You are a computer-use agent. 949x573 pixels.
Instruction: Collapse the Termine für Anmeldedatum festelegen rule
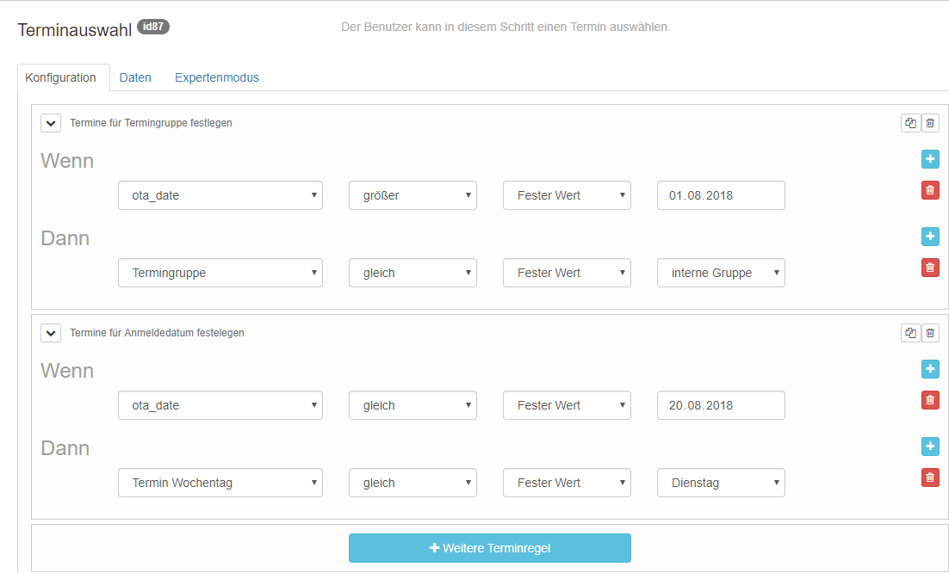(51, 333)
